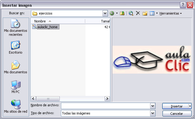The image size is (195, 119).
Task: Click the Todas las imágenes file type box
Action: coord(106,113)
